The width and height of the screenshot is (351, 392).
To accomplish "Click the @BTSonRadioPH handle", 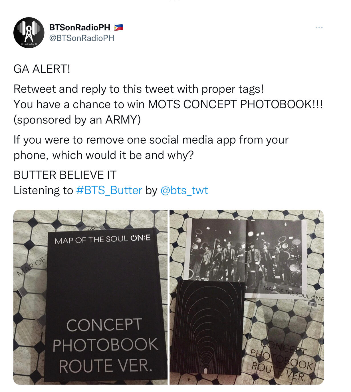I will [82, 38].
